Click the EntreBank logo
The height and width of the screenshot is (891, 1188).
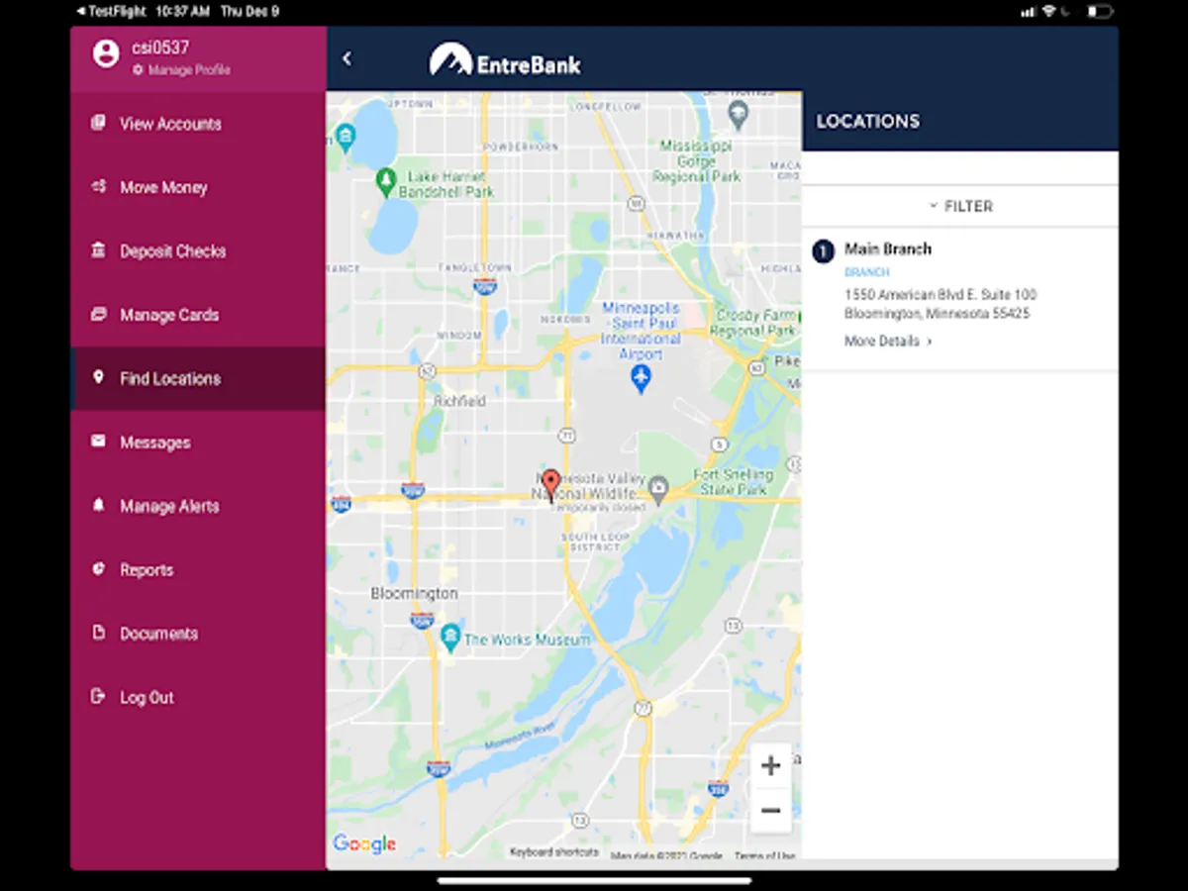(x=505, y=59)
